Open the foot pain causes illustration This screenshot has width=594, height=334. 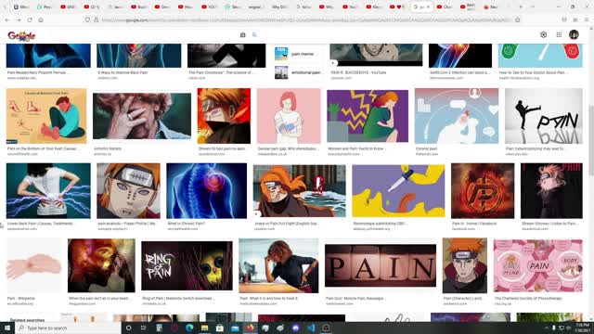[46, 116]
